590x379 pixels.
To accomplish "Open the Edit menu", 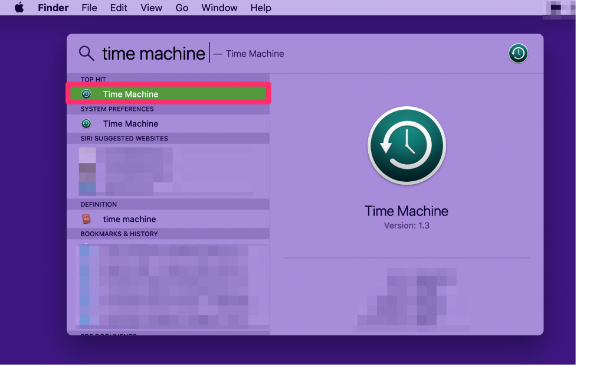I will click(x=119, y=8).
